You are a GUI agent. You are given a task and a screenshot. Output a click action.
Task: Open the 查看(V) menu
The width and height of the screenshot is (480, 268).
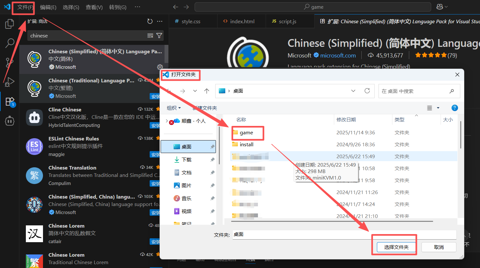point(94,7)
